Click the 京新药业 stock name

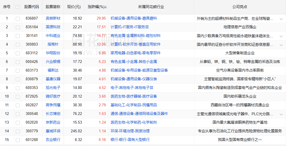pos(53,123)
